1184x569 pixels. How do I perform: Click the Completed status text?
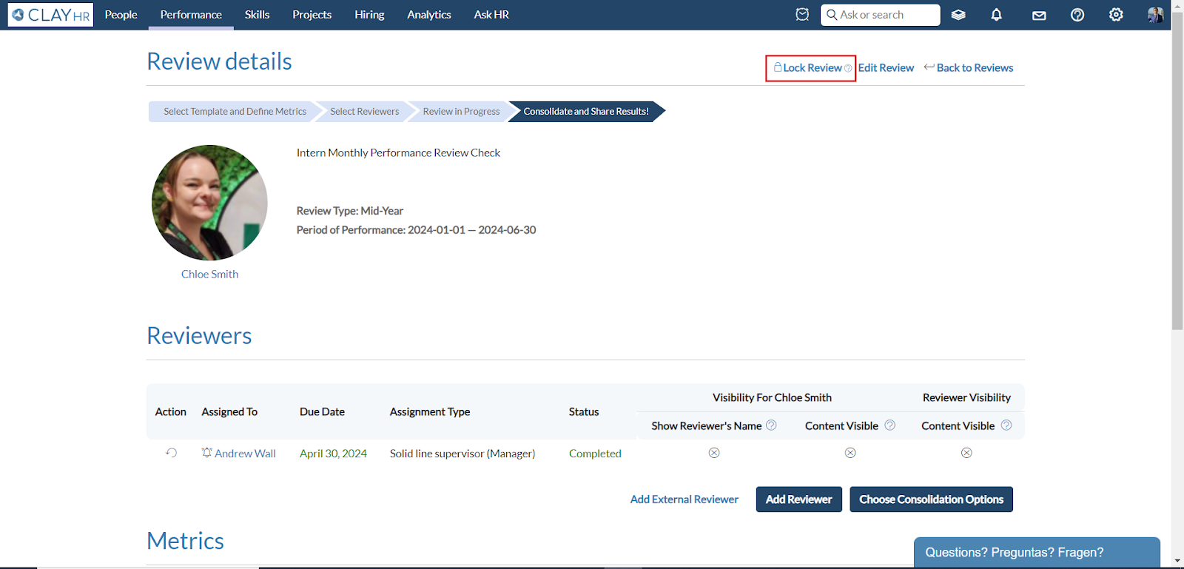click(595, 454)
